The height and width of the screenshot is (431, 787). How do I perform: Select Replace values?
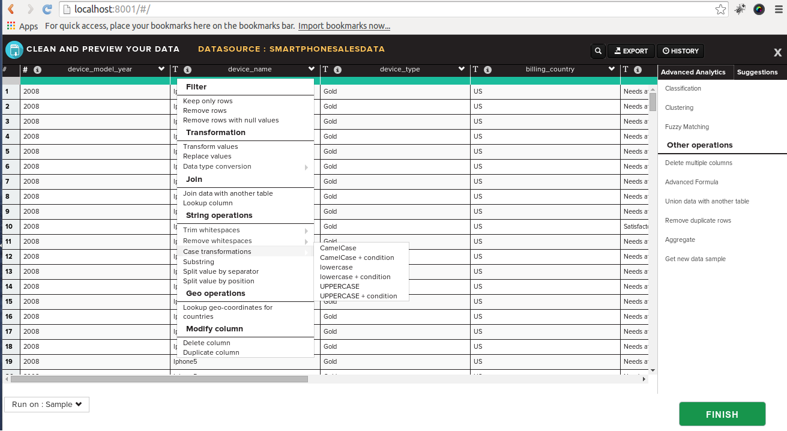click(207, 156)
